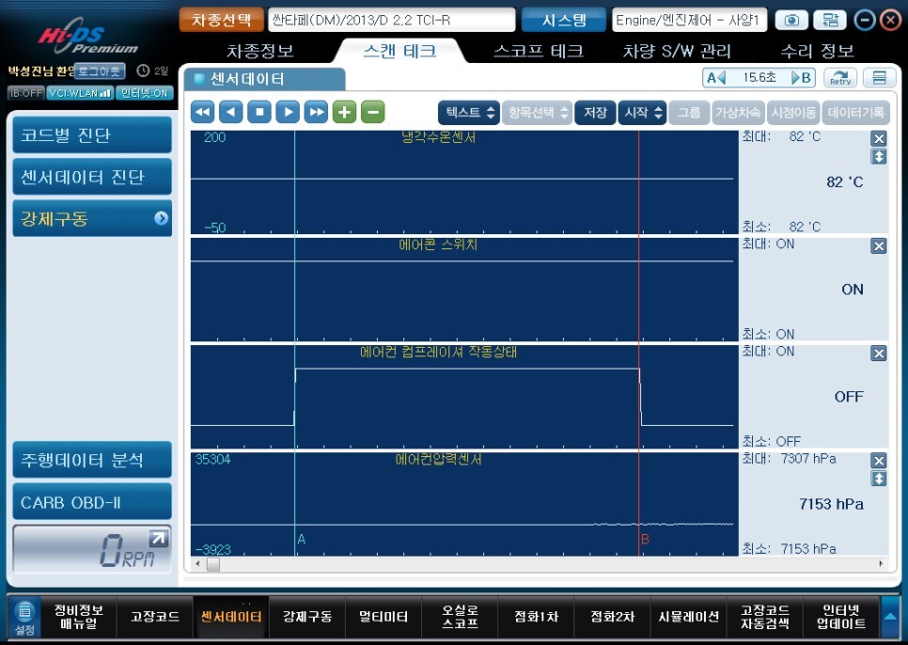Expand 강제구동 sidebar item arrow
The height and width of the screenshot is (645, 908).
point(161,218)
